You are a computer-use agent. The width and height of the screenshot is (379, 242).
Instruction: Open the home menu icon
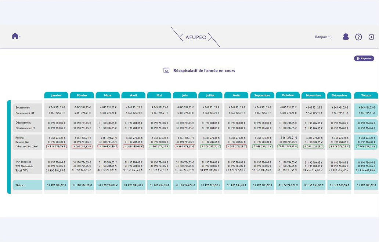15,36
